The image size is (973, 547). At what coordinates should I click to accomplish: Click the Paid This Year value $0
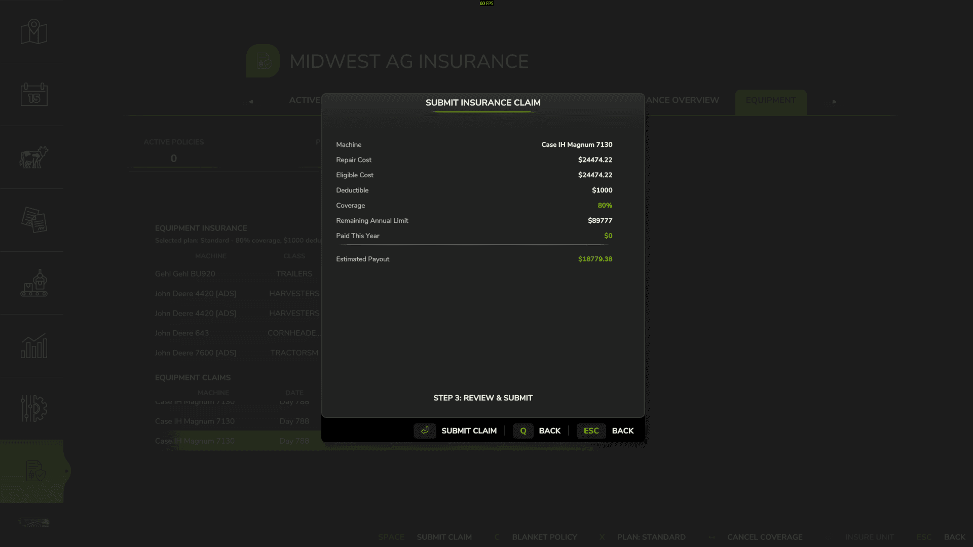pos(608,236)
